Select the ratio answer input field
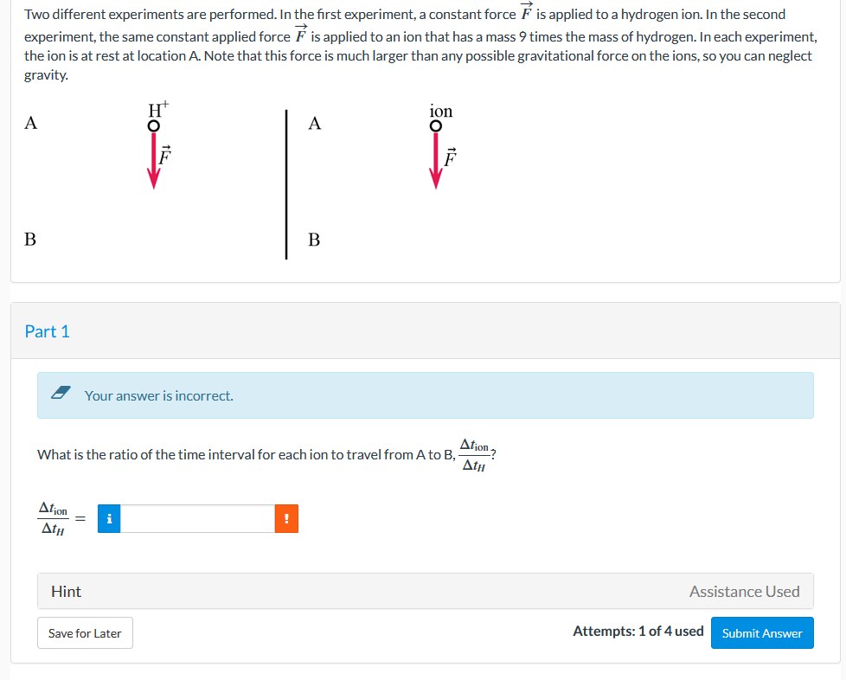This screenshot has width=846, height=680. (199, 518)
